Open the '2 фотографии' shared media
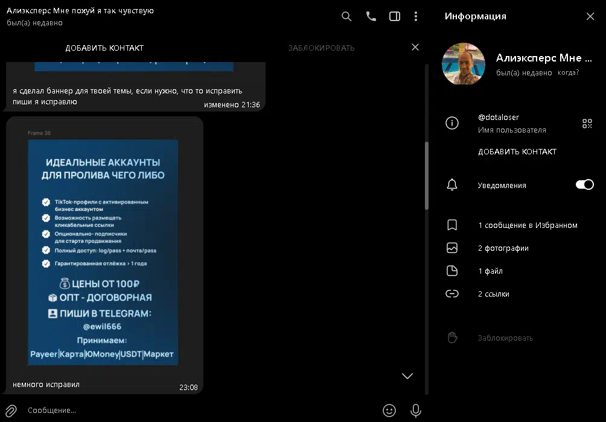 pos(503,248)
